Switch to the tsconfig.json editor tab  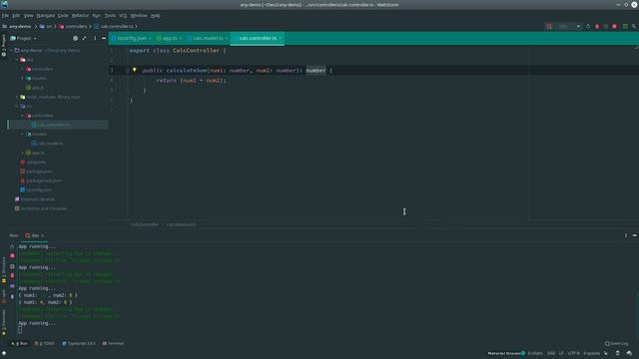pyautogui.click(x=131, y=38)
